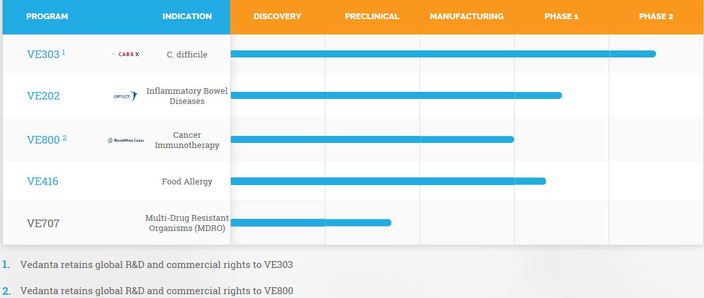Select the PRECLINICAL stage header
The height and width of the screenshot is (298, 704).
[x=372, y=17]
